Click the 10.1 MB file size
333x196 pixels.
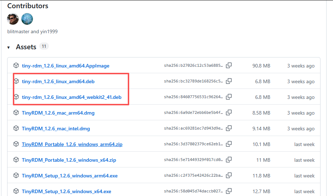pos(261,144)
